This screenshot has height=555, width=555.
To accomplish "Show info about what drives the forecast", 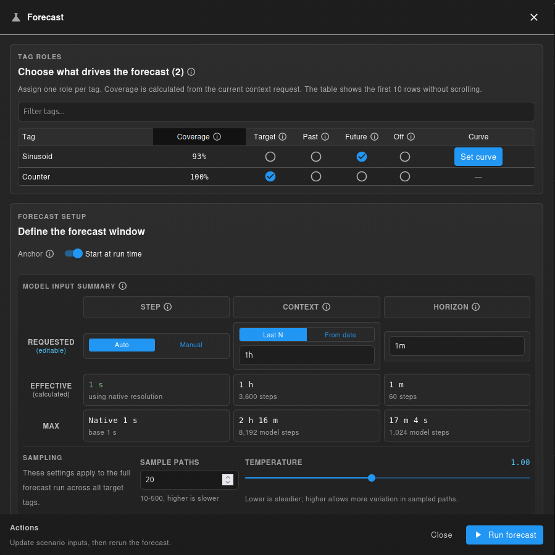I will [191, 72].
